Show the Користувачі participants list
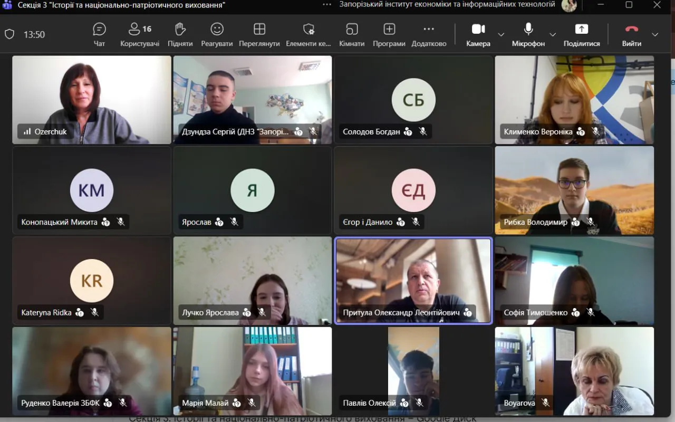Viewport: 675px width, 422px height. coord(140,35)
